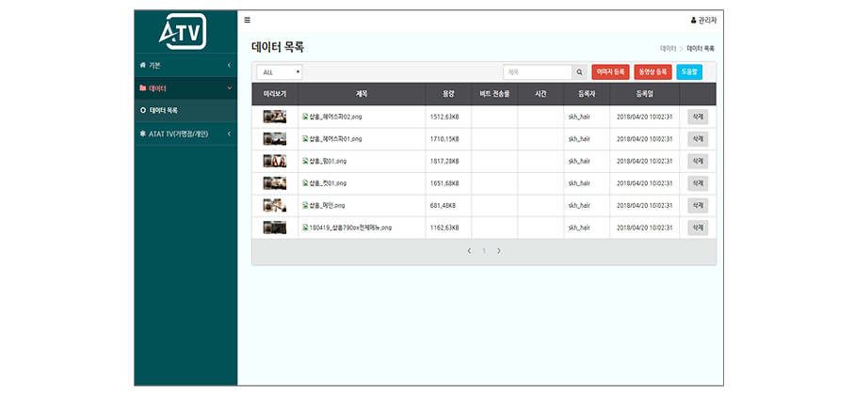Click the 동영상 등록 button
This screenshot has height=393, width=855.
pyautogui.click(x=653, y=71)
